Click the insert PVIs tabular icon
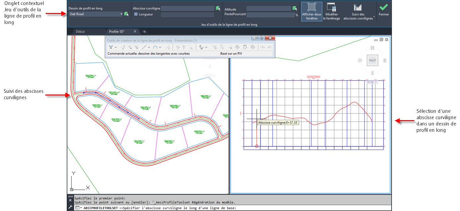 click(177, 47)
